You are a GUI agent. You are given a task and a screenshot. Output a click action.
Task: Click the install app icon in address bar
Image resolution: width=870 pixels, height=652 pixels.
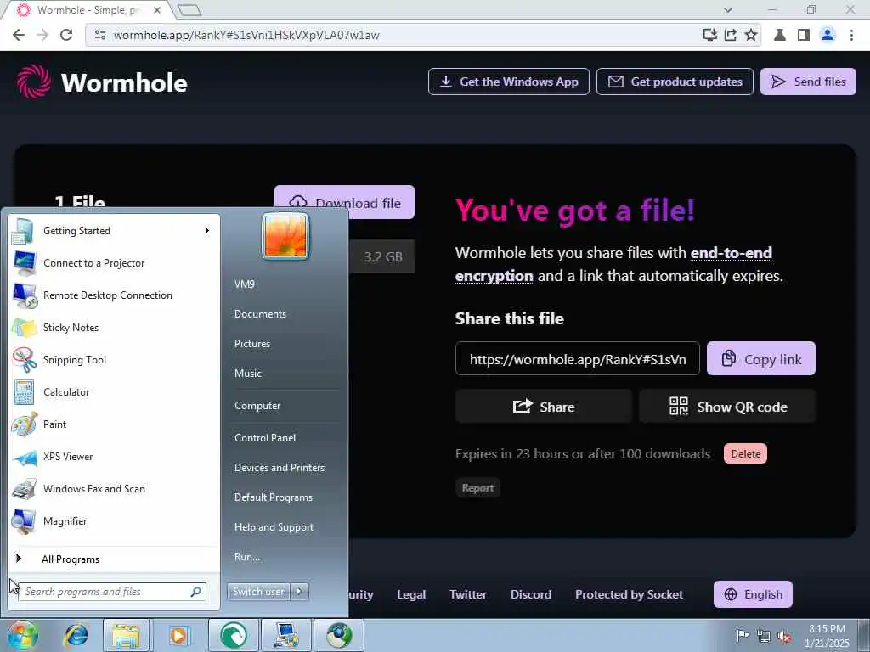709,35
